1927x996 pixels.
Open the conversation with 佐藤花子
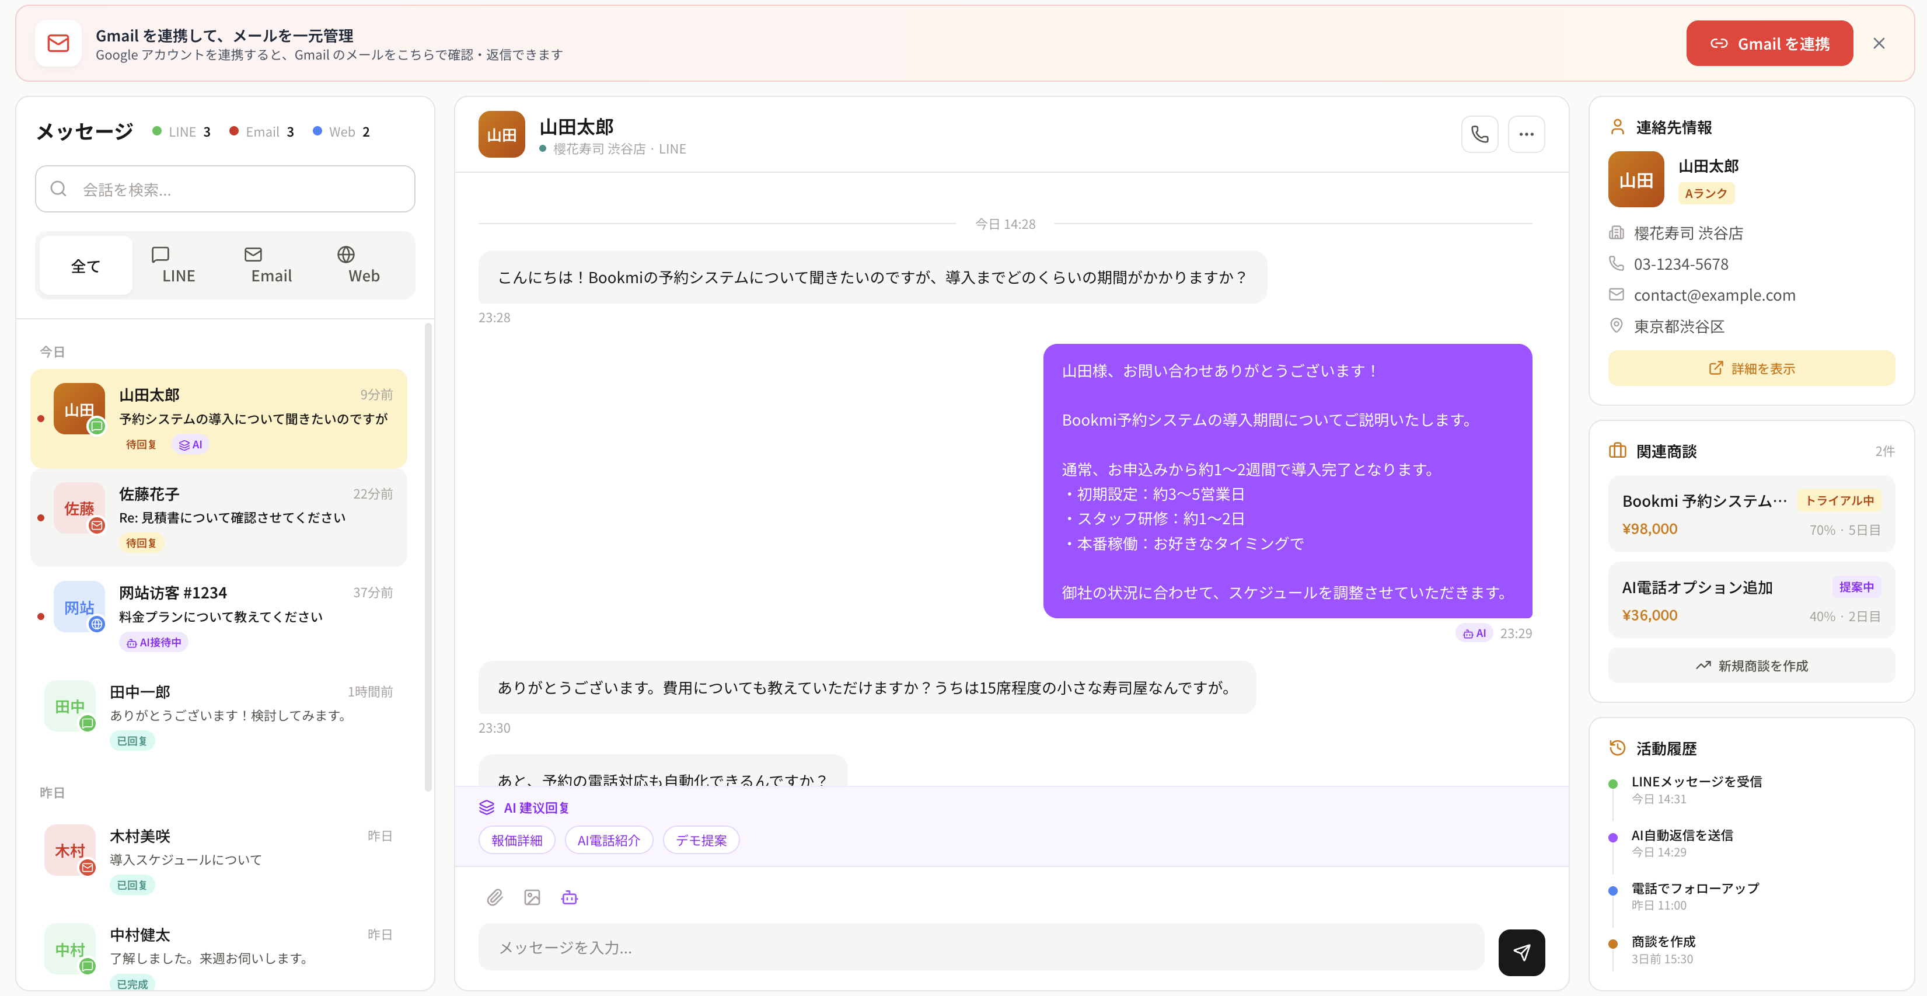point(218,517)
